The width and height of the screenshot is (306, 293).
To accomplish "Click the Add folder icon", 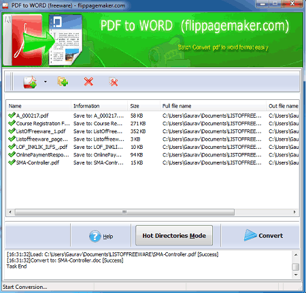I will point(63,82).
